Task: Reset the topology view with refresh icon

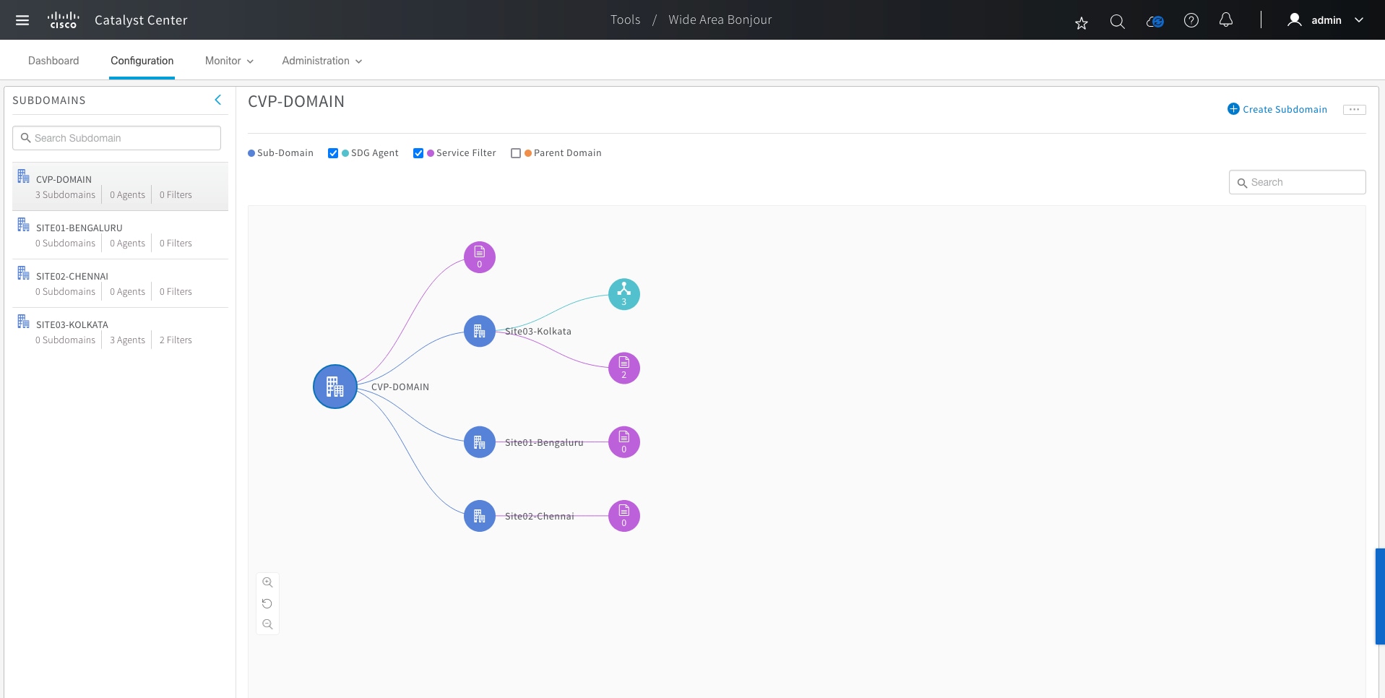Action: [x=267, y=603]
